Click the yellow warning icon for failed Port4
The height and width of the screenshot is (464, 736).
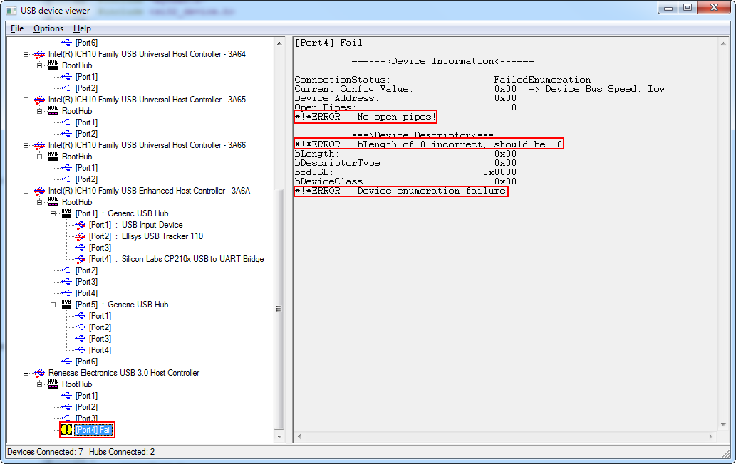click(x=67, y=430)
